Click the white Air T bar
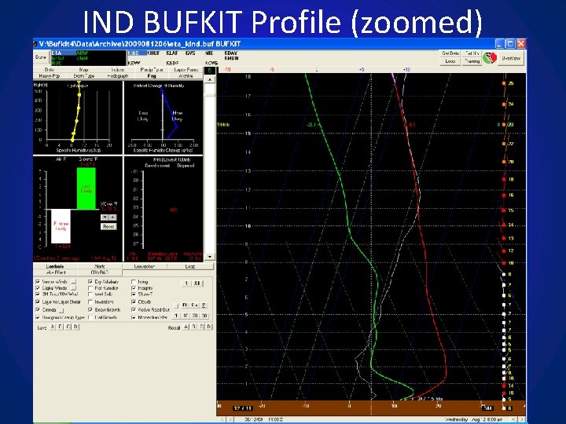Viewport: 566px width, 424px height. pos(61,226)
